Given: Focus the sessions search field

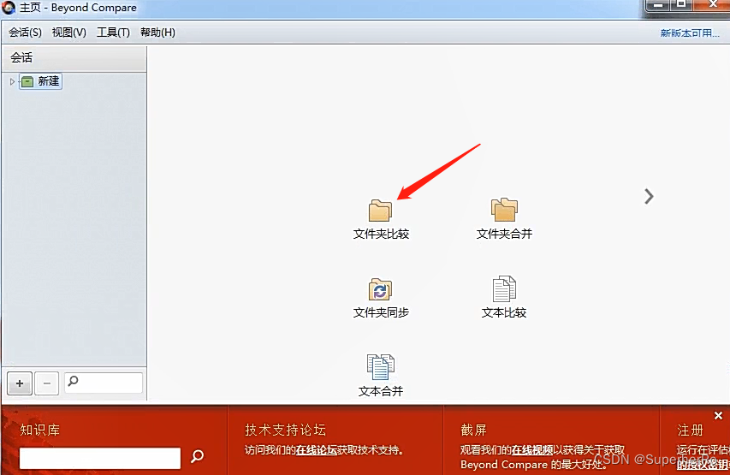Looking at the screenshot, I should click(x=104, y=383).
